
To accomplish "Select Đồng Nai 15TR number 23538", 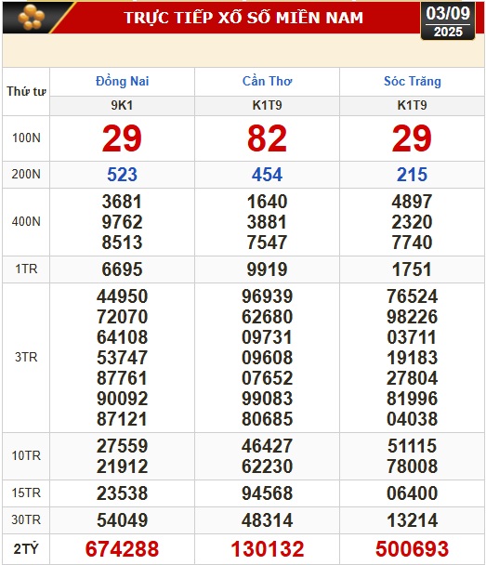I will click(122, 493).
